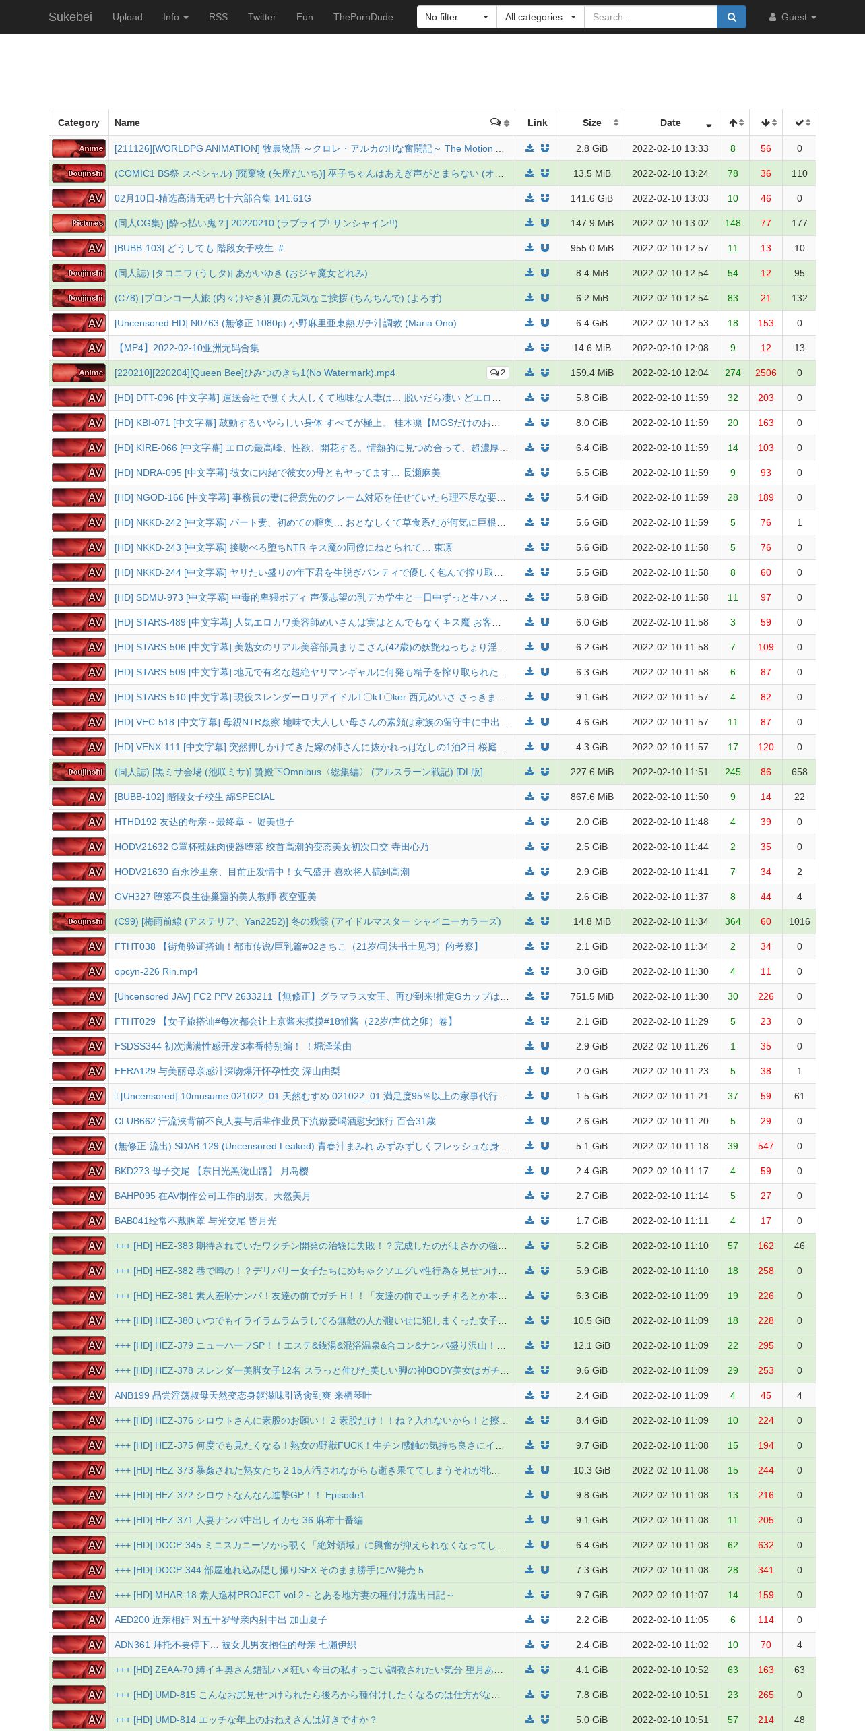Sort table by Date column

[x=670, y=123]
